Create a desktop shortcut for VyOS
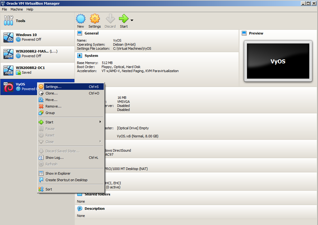This screenshot has width=318, height=225. [59, 180]
